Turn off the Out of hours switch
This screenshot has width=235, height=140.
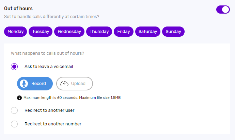tap(223, 10)
